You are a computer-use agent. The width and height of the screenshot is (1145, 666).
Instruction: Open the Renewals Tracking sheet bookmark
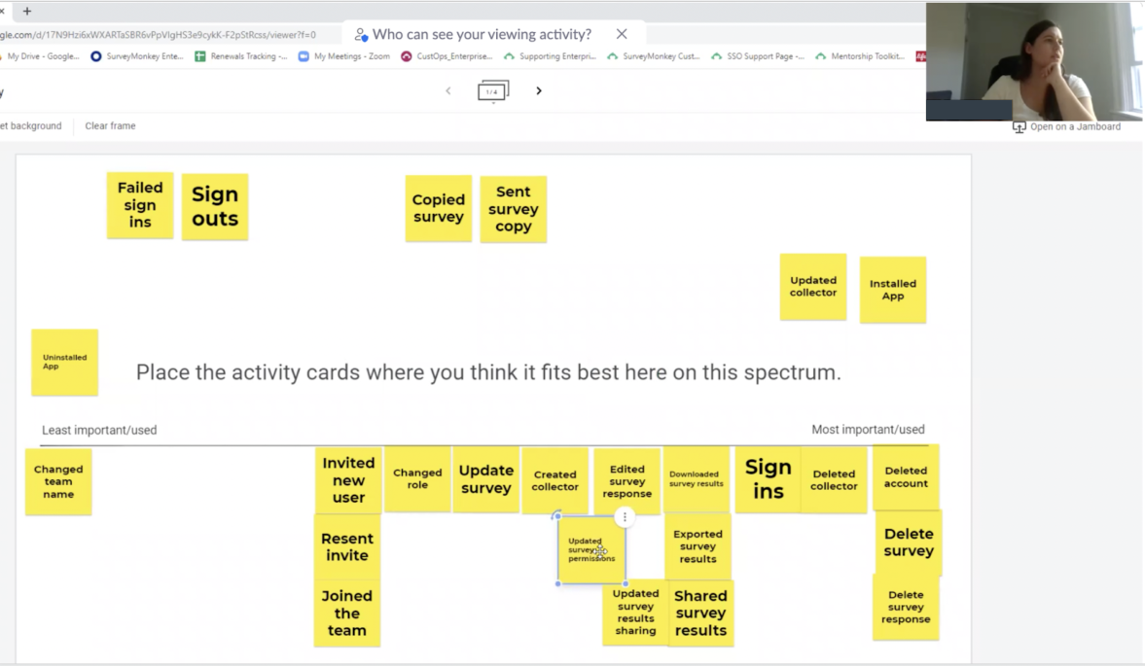click(x=241, y=56)
